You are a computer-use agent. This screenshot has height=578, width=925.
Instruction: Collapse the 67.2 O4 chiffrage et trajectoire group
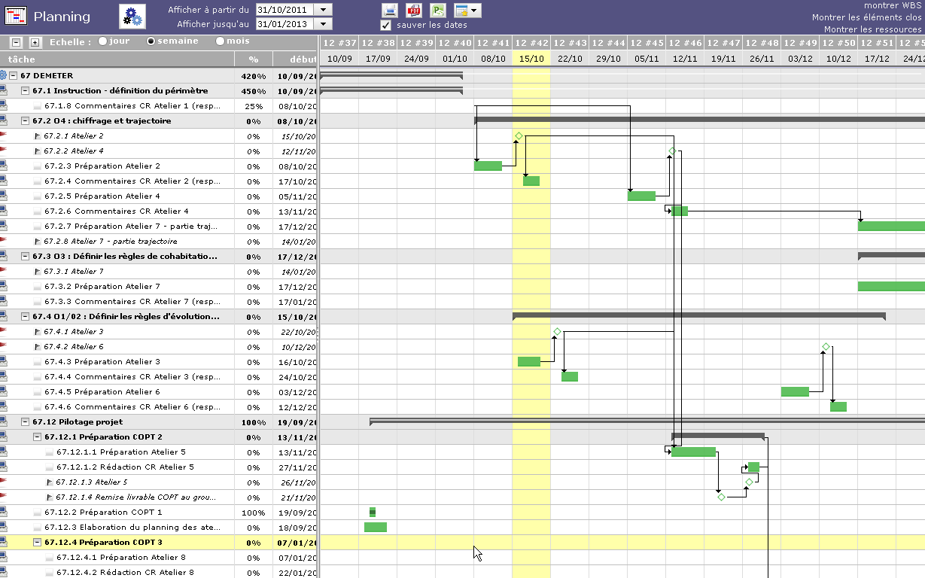pyautogui.click(x=25, y=120)
